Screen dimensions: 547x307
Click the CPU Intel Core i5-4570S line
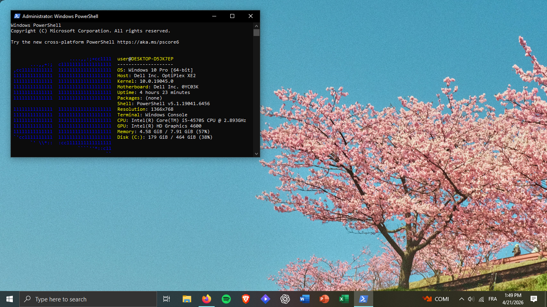click(x=182, y=120)
